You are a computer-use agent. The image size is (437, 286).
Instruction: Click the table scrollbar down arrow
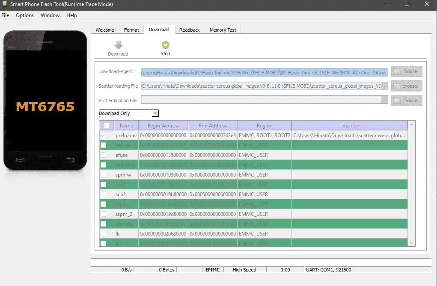pyautogui.click(x=411, y=243)
